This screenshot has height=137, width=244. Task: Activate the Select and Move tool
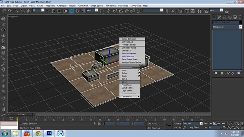click(x=72, y=11)
